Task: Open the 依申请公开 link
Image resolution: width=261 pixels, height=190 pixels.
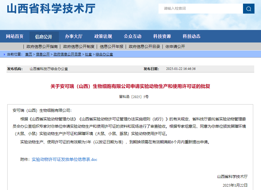Action: tap(175, 47)
